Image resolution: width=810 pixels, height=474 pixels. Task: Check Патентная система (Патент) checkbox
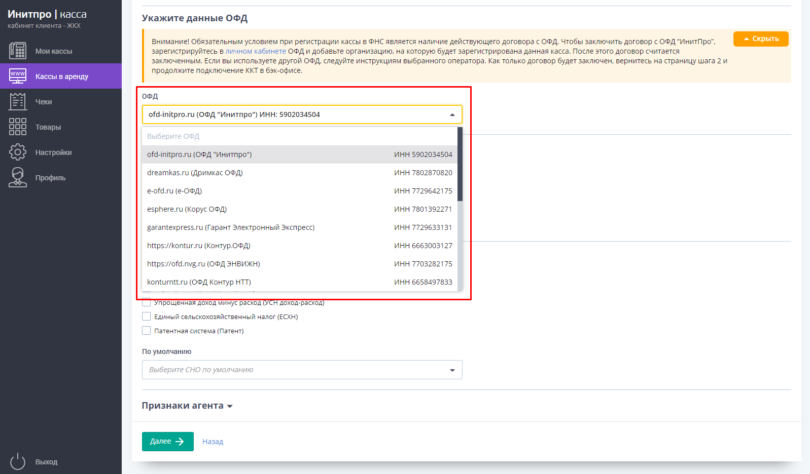point(147,331)
